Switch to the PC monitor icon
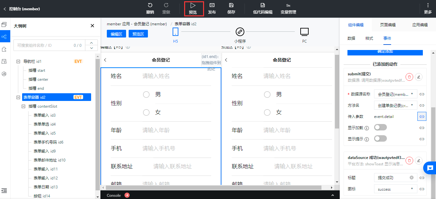436x199 pixels. [x=304, y=32]
